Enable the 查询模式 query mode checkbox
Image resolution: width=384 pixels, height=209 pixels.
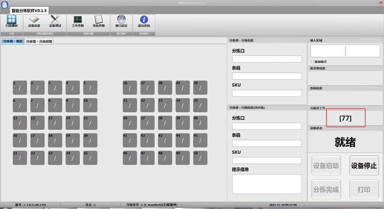coord(312,62)
